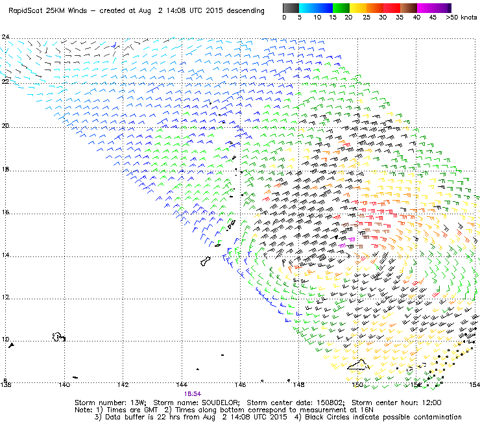
Task: Click the yellow 20-25 knots legend swatch
Action: (x=358, y=8)
